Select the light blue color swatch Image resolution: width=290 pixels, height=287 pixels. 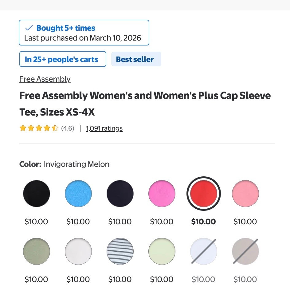coord(78,193)
